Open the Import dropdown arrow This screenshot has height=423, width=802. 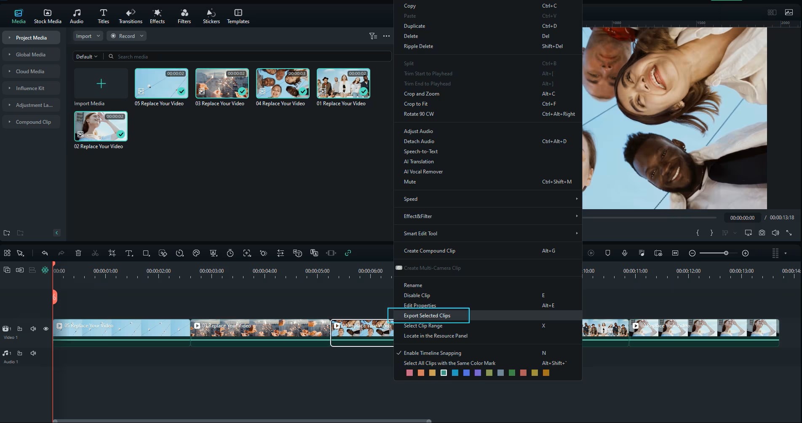coord(97,36)
